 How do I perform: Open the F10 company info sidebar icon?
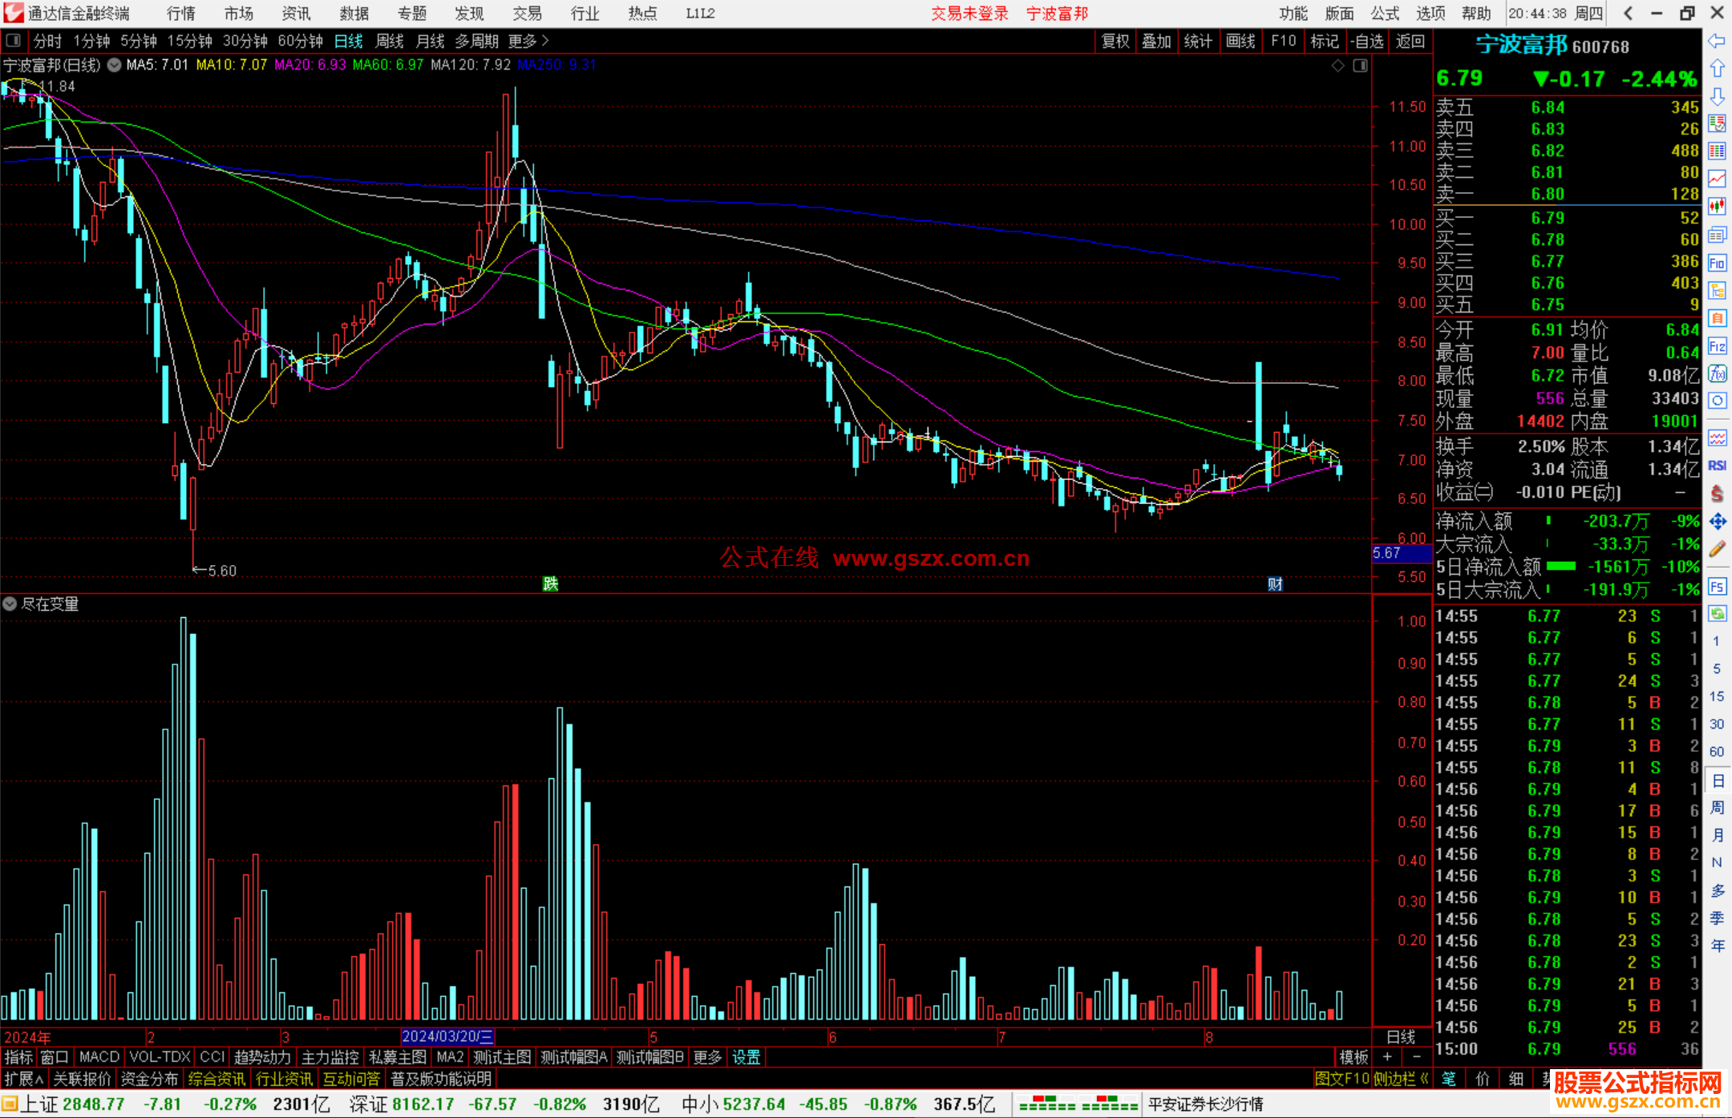point(1717,263)
